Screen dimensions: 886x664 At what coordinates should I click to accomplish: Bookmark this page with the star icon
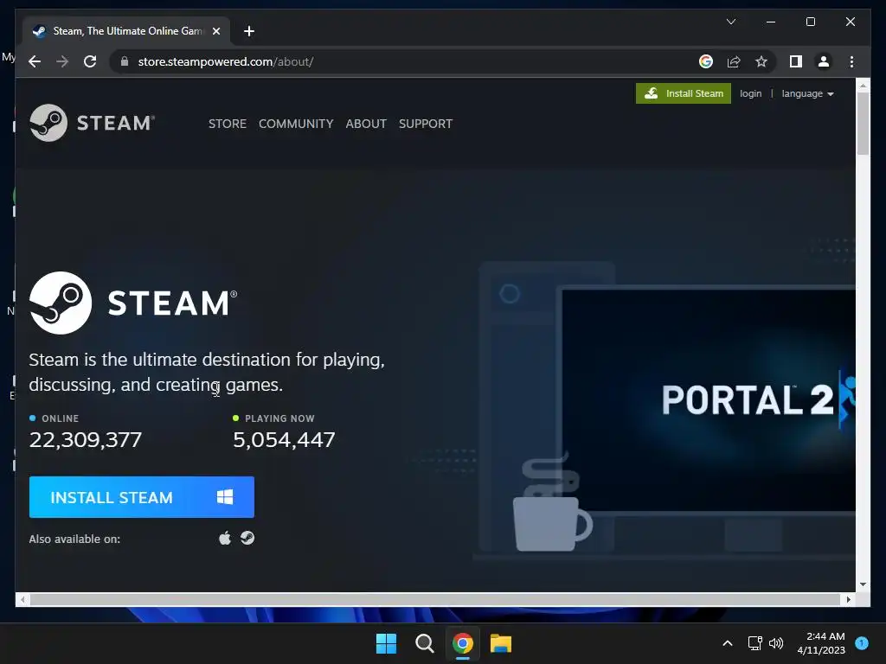761,61
